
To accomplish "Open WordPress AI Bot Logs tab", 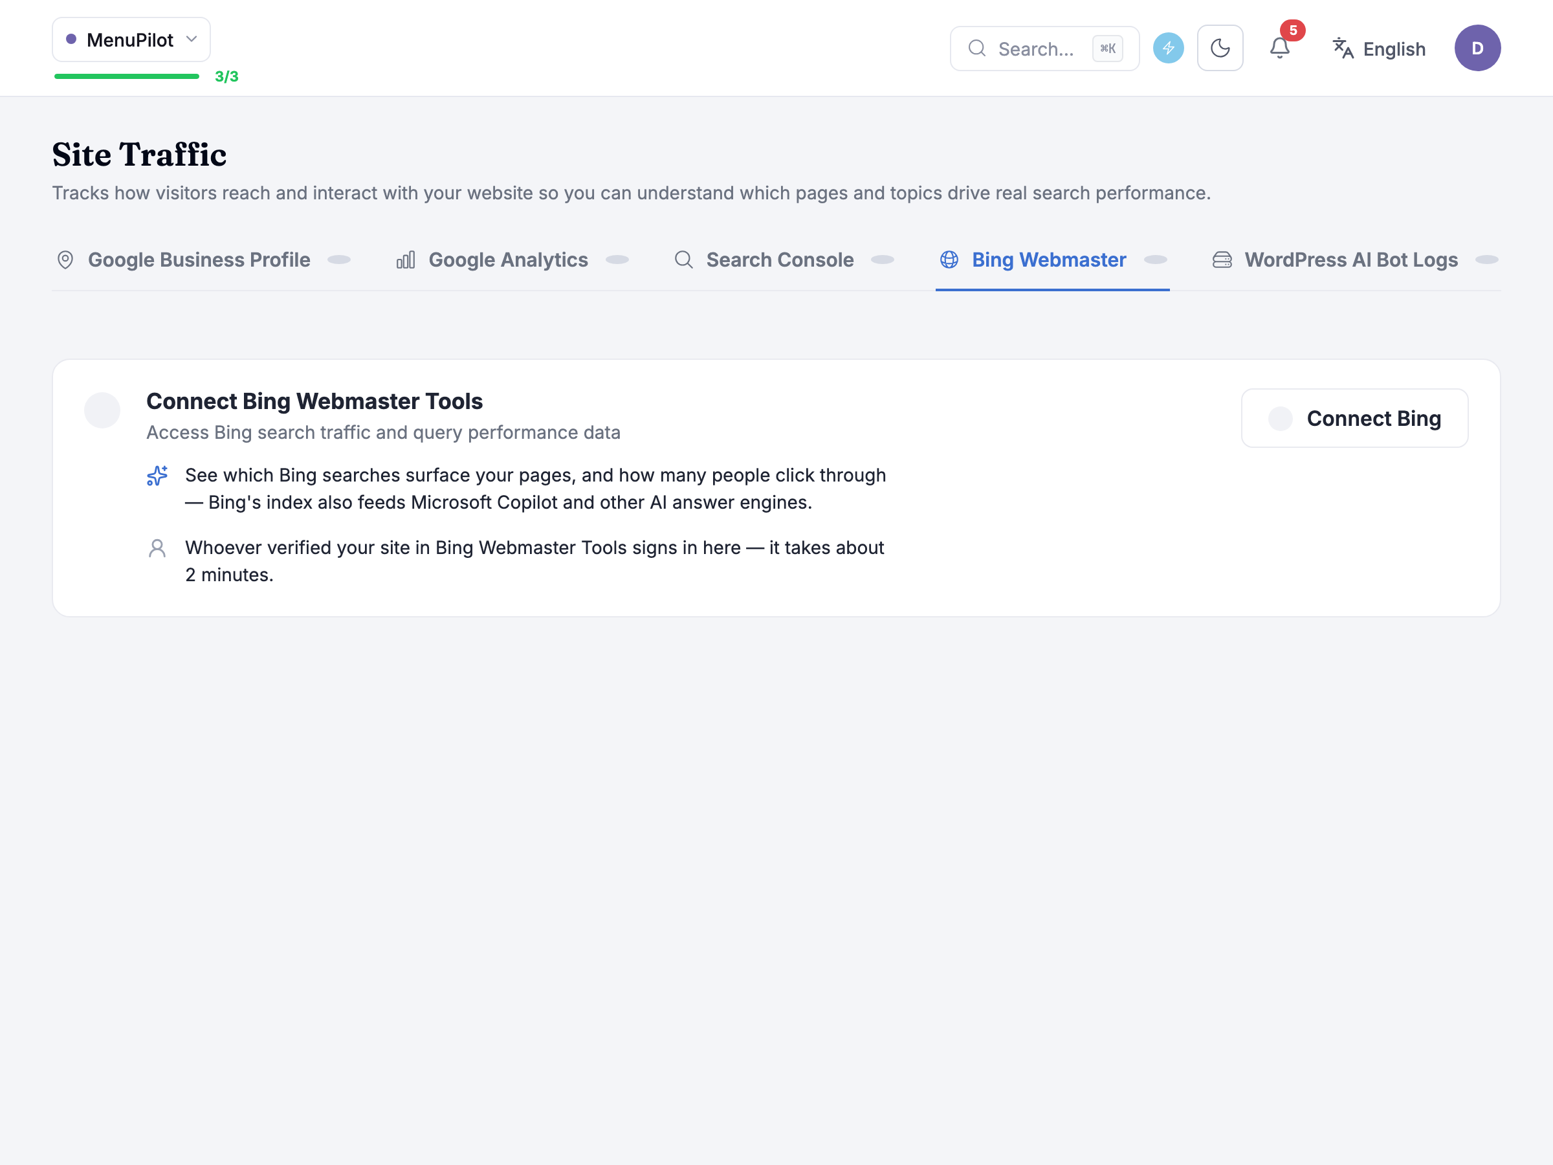I will [1355, 260].
